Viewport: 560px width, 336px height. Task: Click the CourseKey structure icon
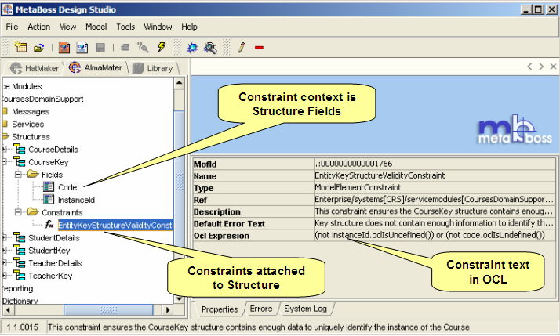(20, 161)
